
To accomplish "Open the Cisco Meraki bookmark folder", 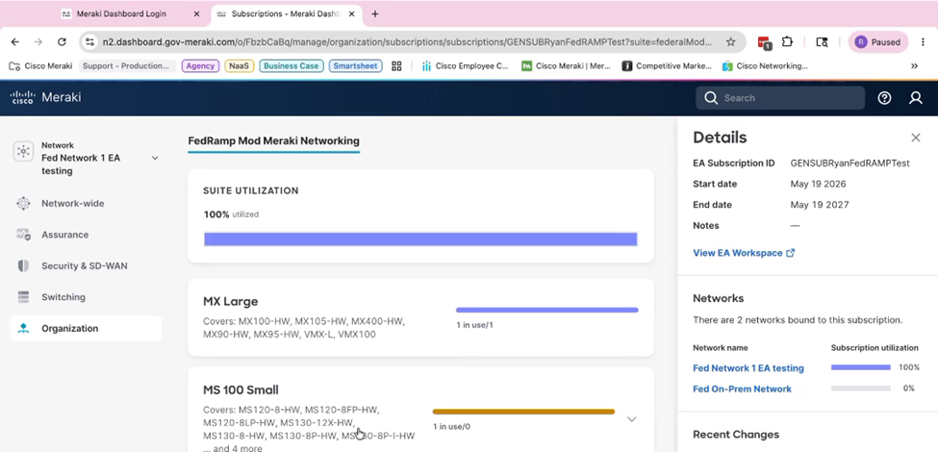I will [40, 65].
